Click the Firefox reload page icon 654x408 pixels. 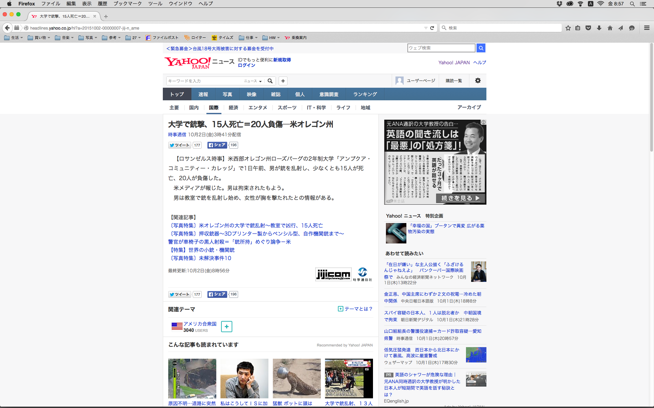(432, 28)
